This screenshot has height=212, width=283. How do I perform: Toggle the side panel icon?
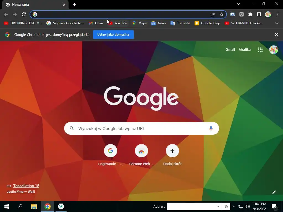coord(259,14)
